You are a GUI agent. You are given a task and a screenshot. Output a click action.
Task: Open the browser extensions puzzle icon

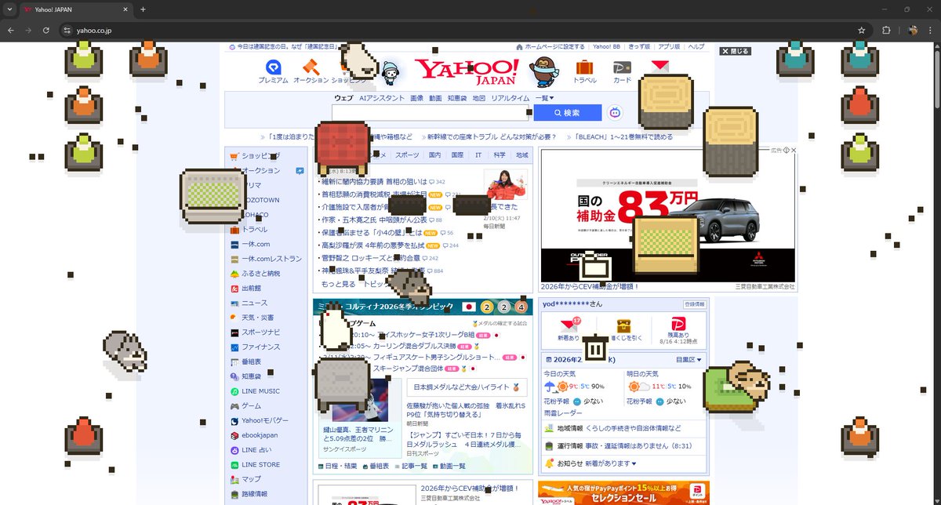[x=887, y=30]
